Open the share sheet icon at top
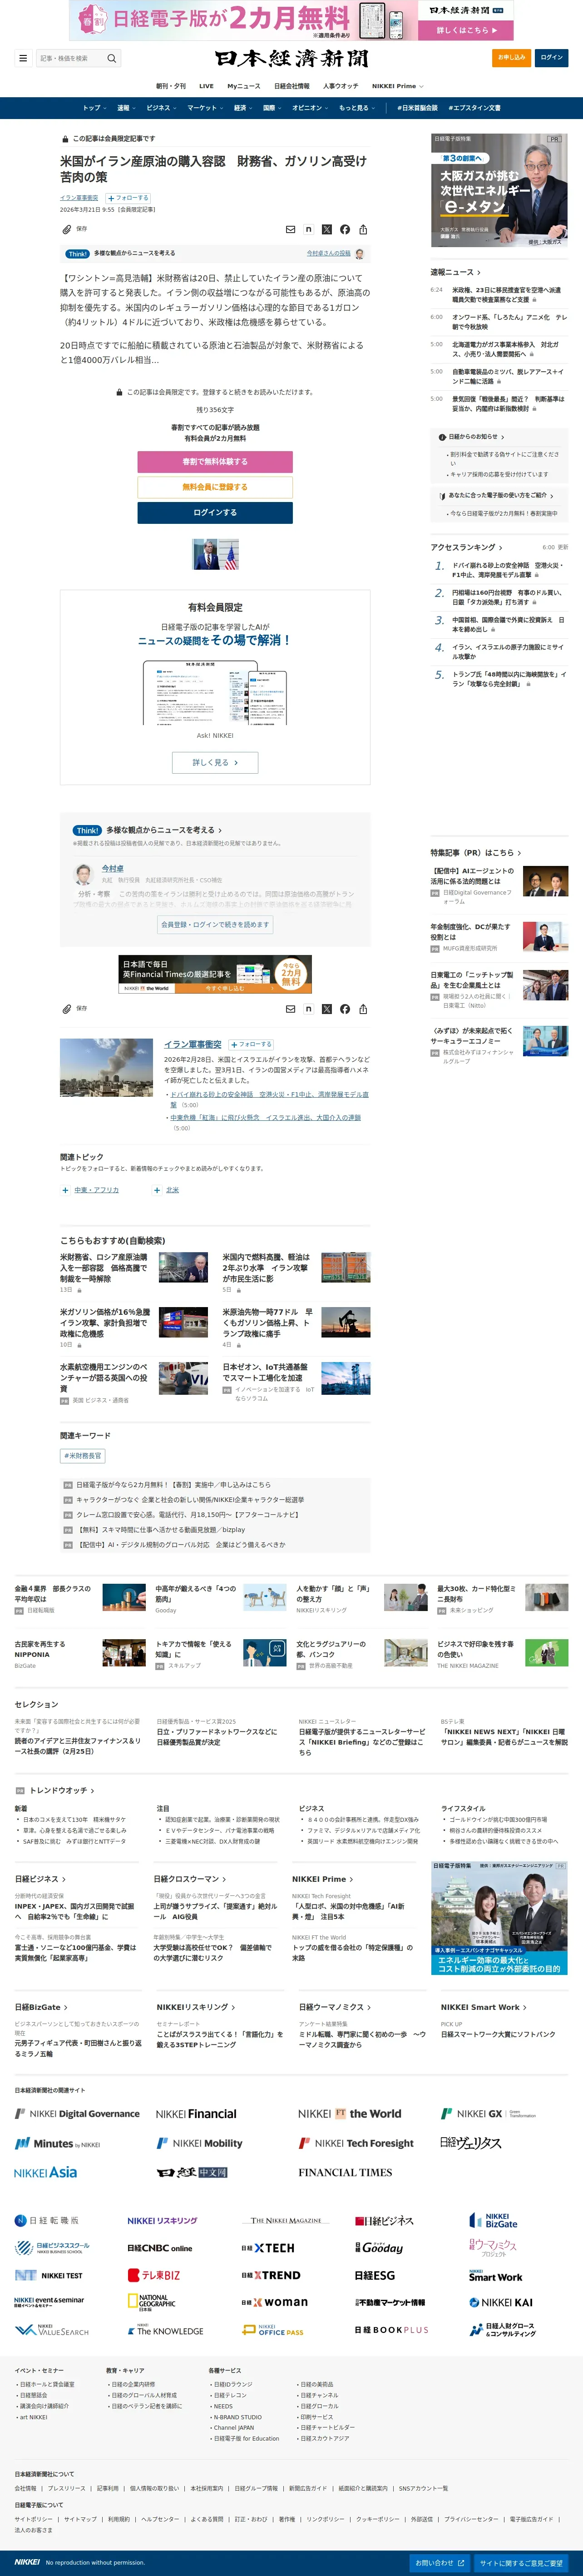Image resolution: width=583 pixels, height=2576 pixels. pos(363,229)
